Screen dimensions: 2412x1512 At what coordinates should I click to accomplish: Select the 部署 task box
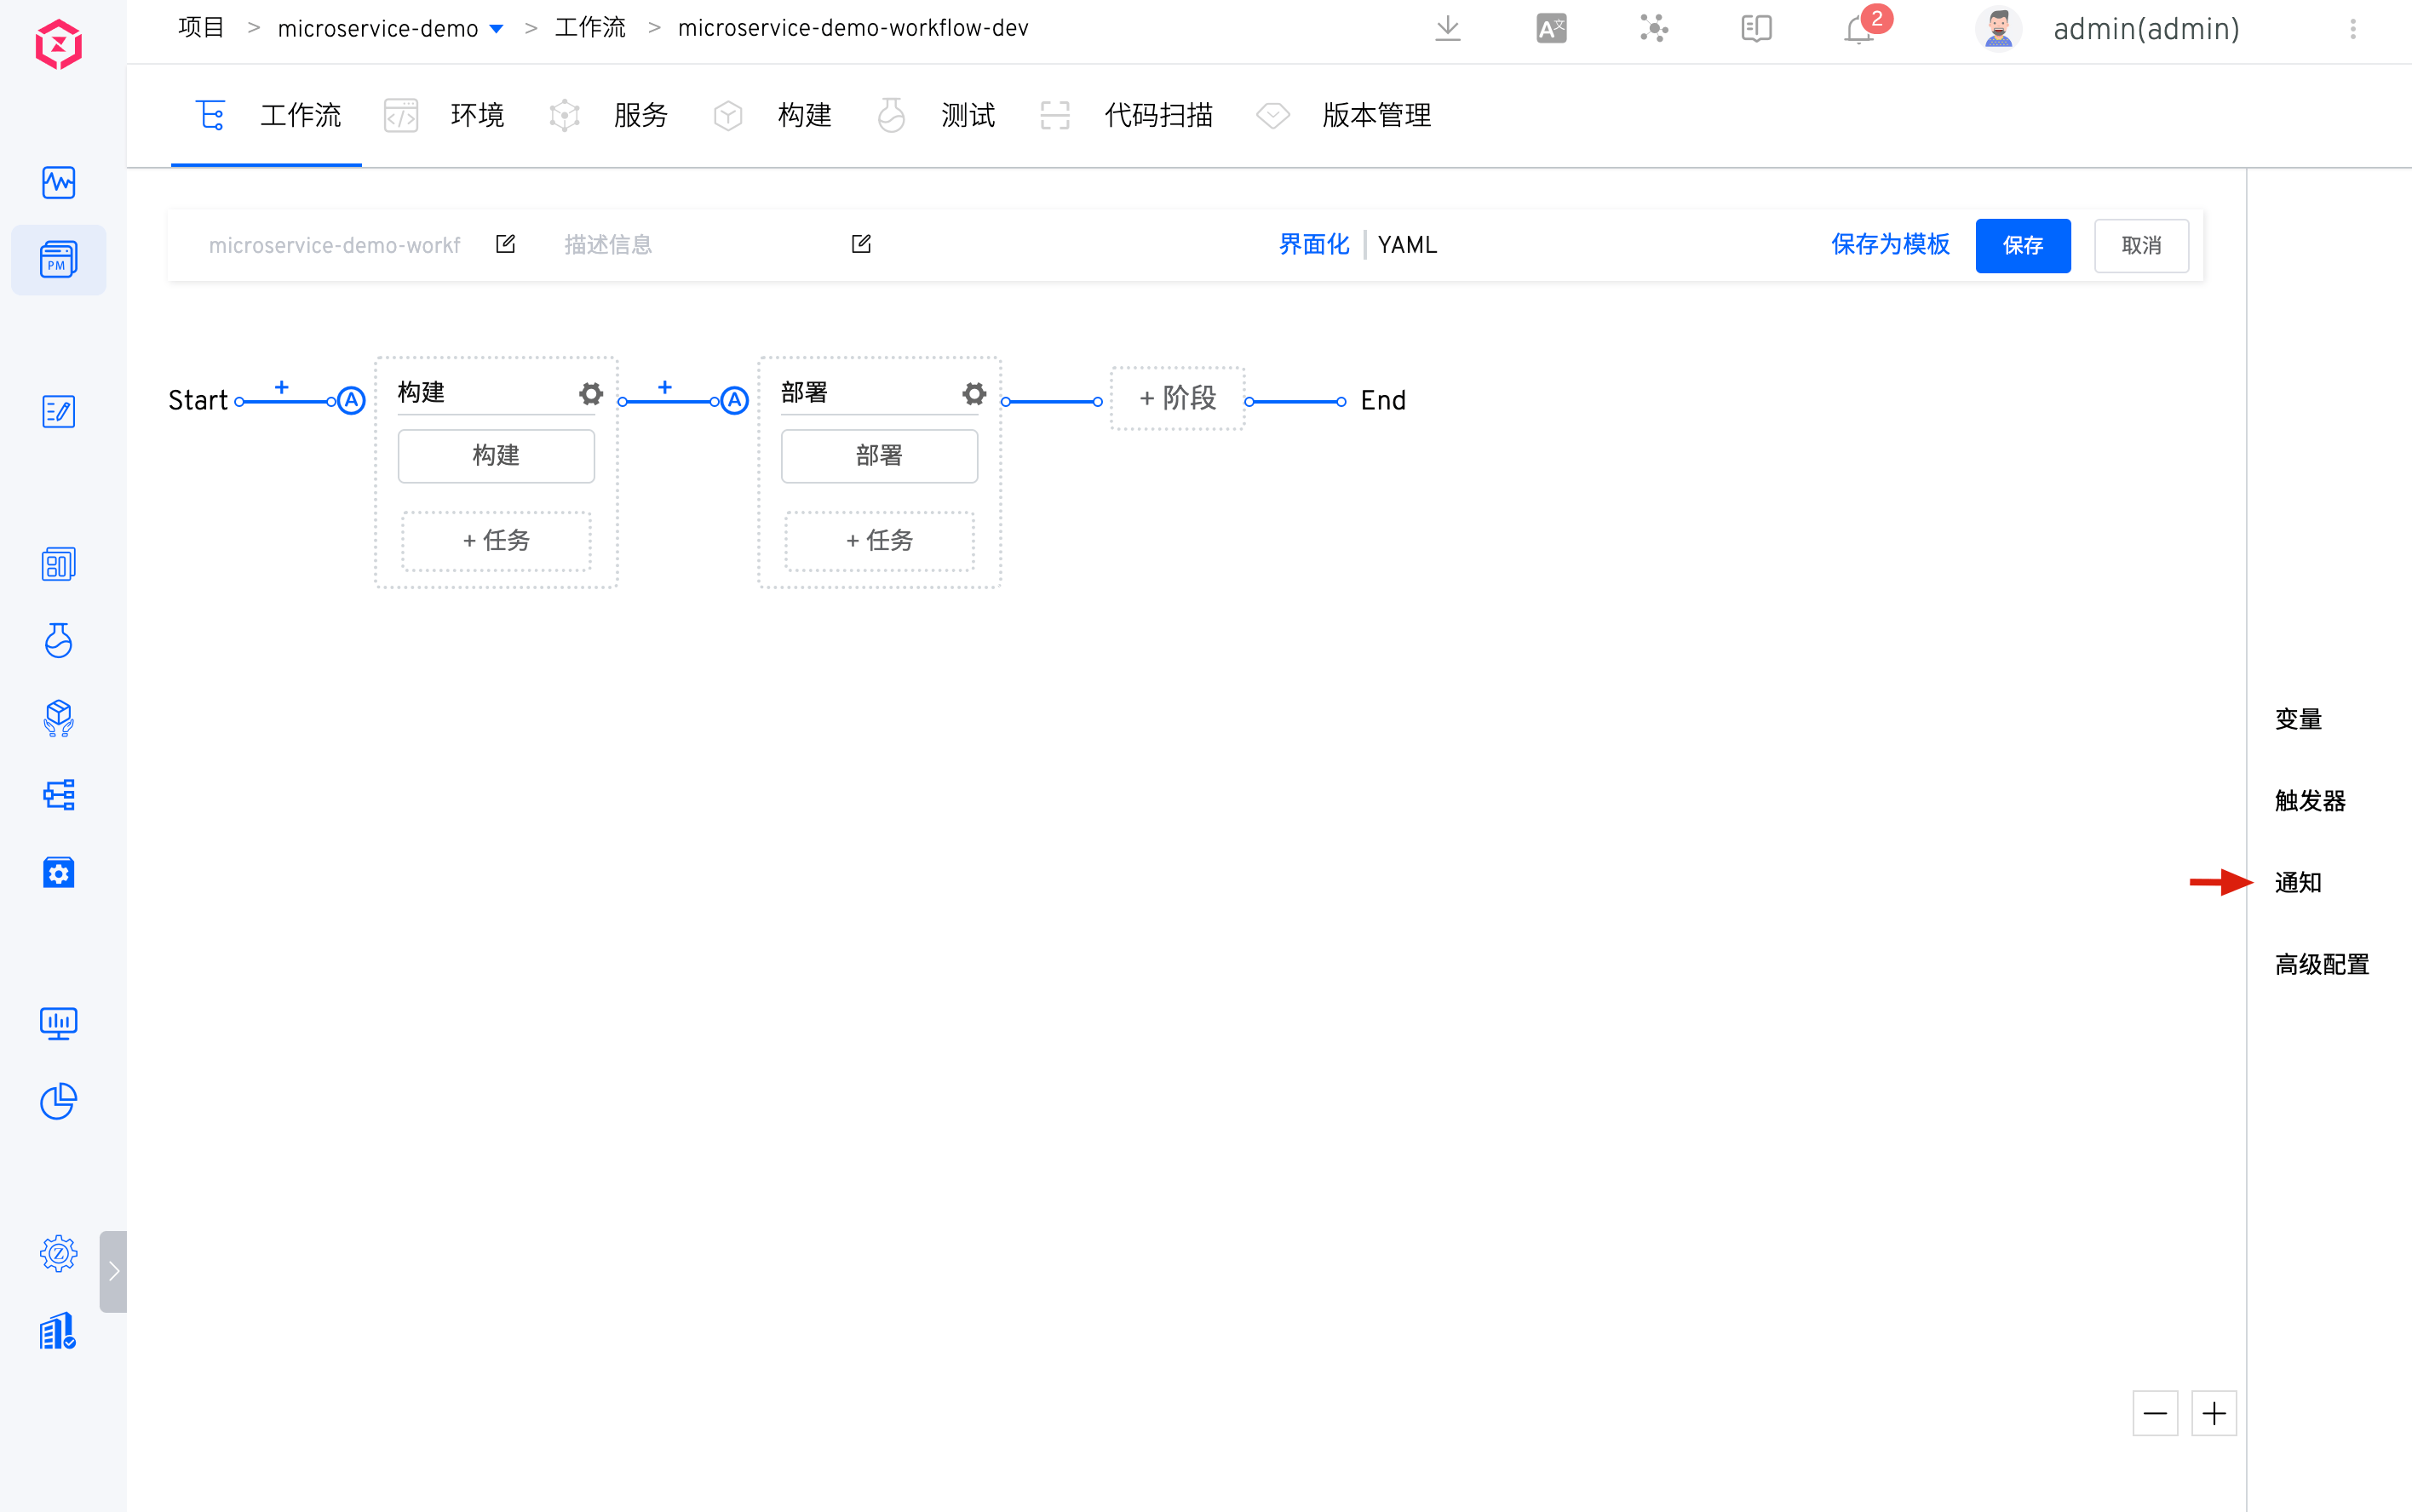[x=879, y=456]
